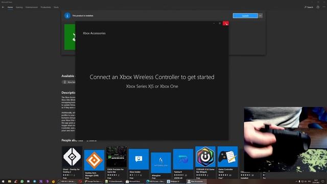
Task: Minimize the Xbox Accessories window
Action: click(214, 24)
